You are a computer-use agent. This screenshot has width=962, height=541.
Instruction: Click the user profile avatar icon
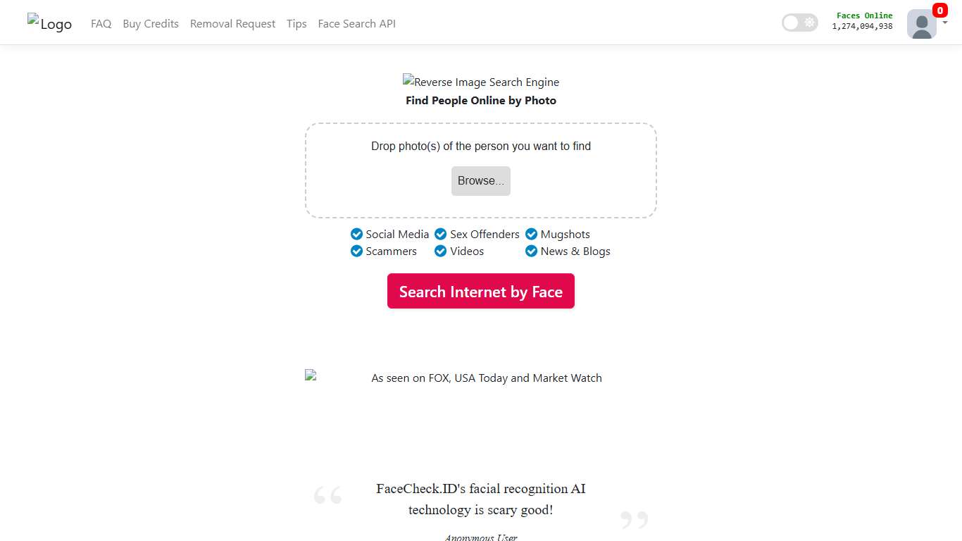(x=921, y=25)
